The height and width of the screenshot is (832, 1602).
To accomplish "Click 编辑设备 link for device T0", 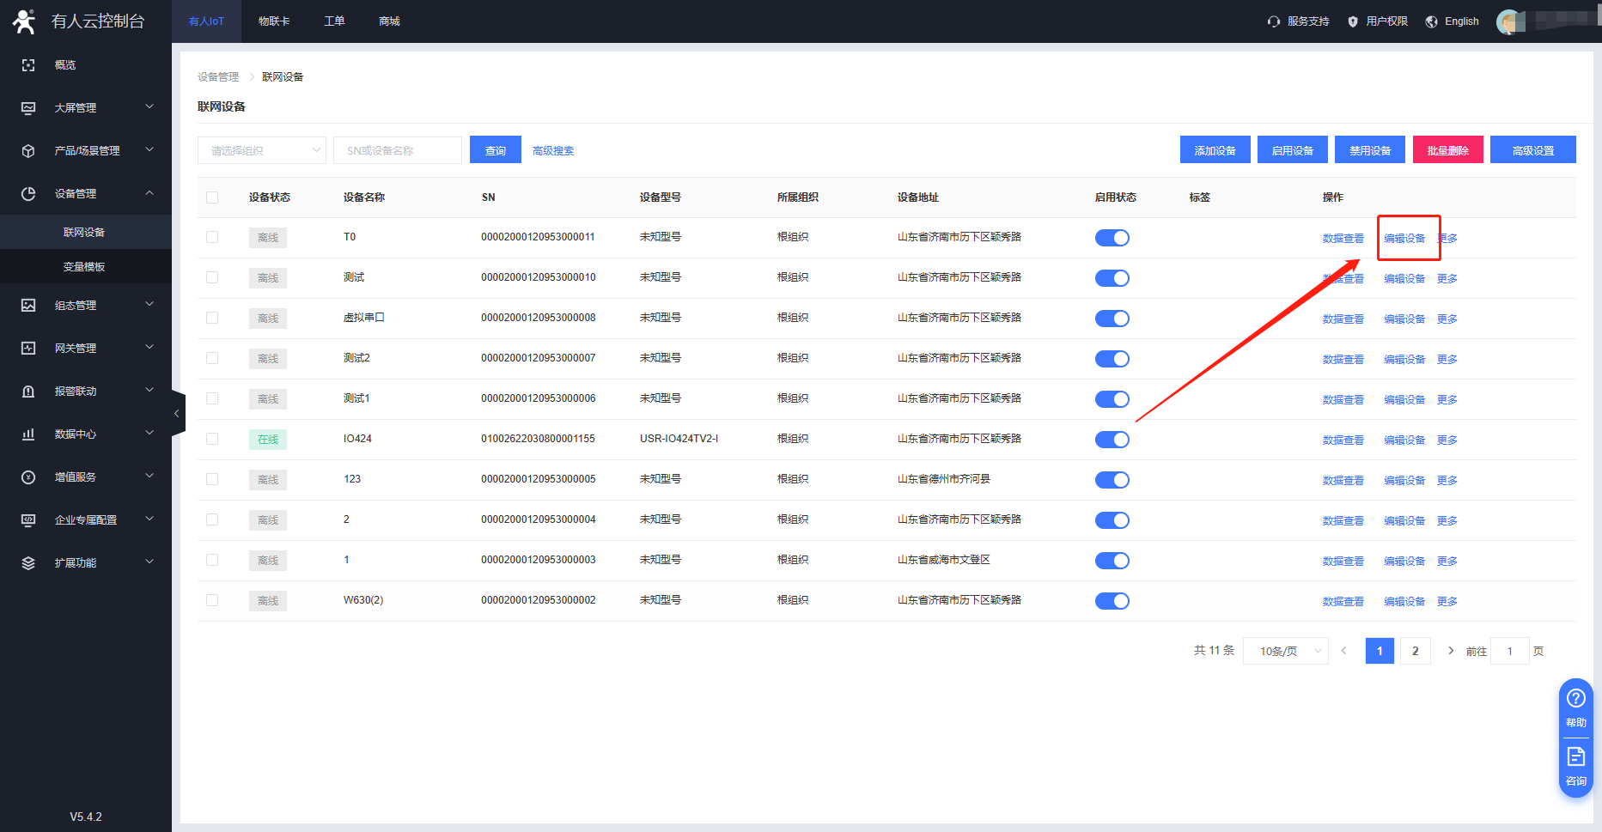I will 1404,239.
